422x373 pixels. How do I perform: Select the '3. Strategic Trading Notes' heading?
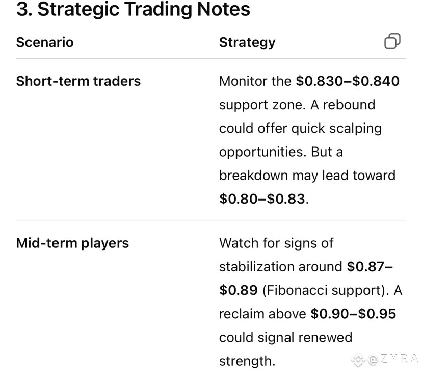point(133,9)
